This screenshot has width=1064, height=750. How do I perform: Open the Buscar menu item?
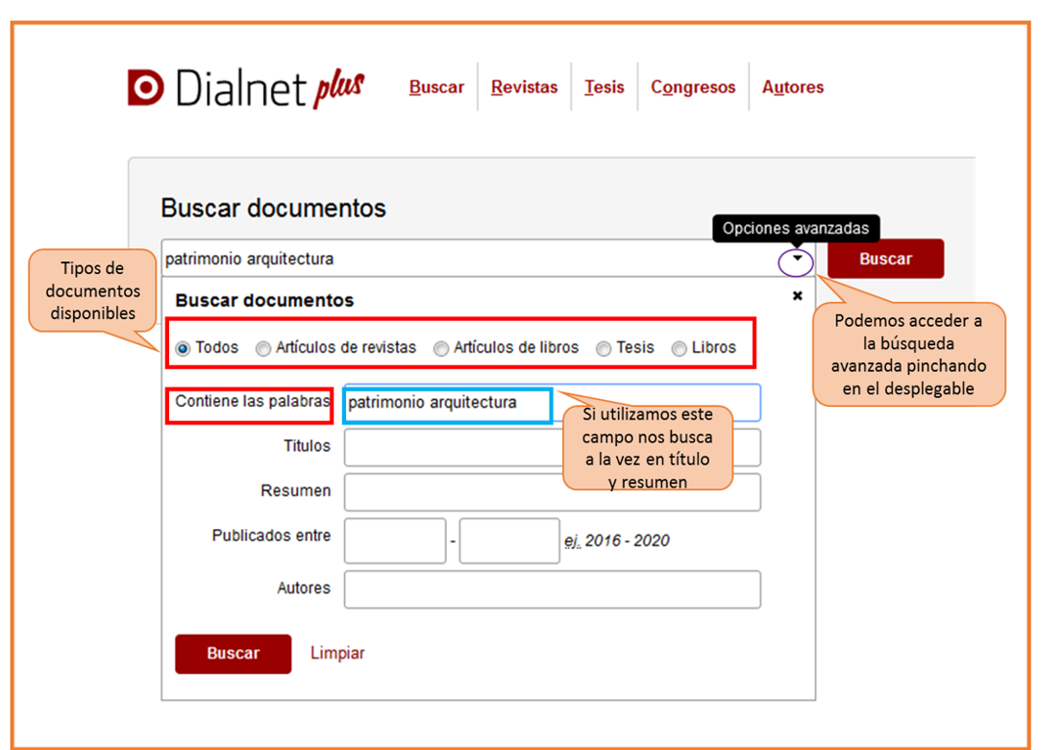pos(436,87)
